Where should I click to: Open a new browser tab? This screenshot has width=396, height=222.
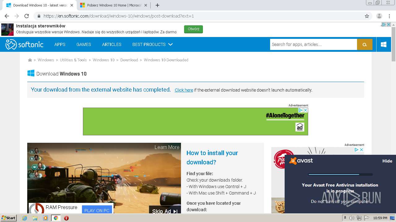pyautogui.click(x=157, y=5)
